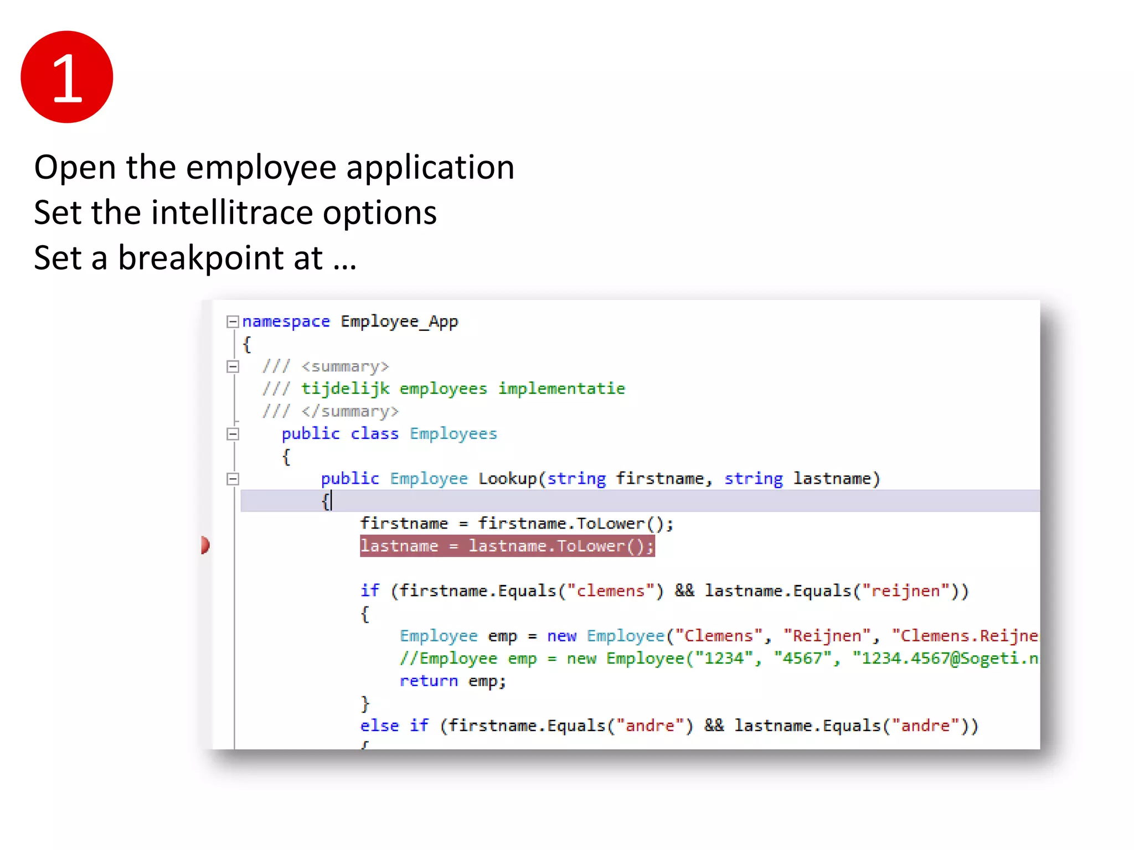This screenshot has height=850, width=1134.
Task: Collapse the Employees class outline
Action: (233, 434)
